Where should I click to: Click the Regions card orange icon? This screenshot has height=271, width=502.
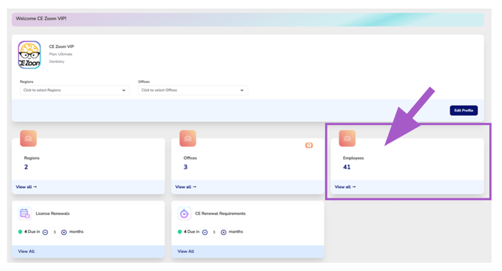pyautogui.click(x=28, y=138)
